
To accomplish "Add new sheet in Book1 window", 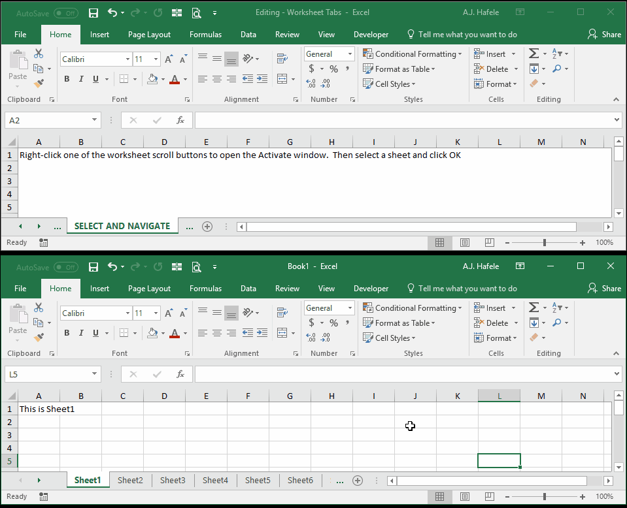I will [358, 481].
